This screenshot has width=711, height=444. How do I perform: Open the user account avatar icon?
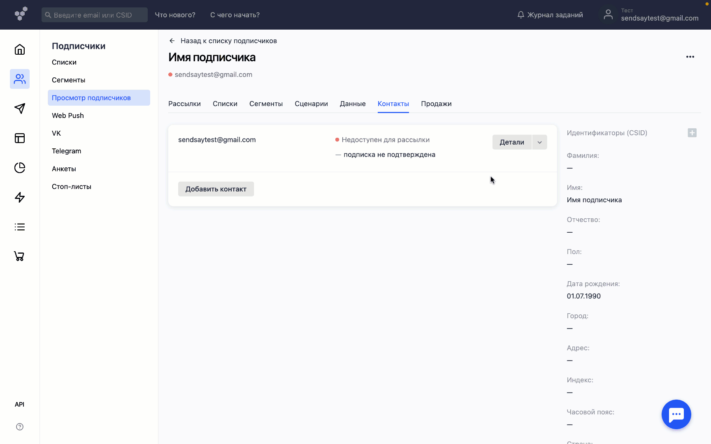608,15
